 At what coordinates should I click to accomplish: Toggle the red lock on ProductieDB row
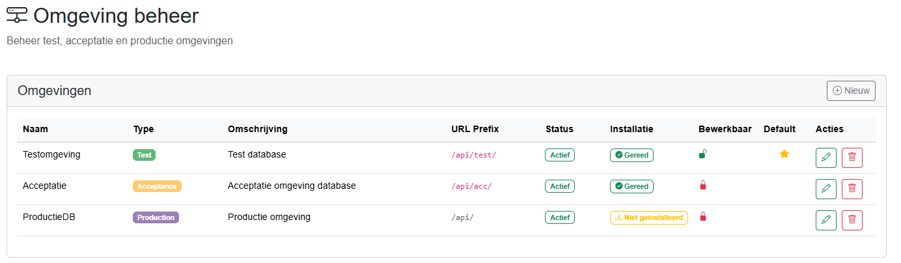pos(702,217)
